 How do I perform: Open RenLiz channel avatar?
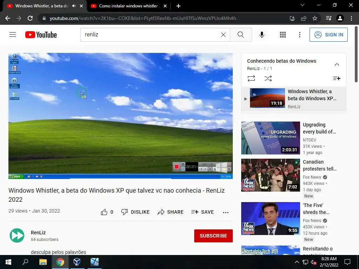click(17, 235)
